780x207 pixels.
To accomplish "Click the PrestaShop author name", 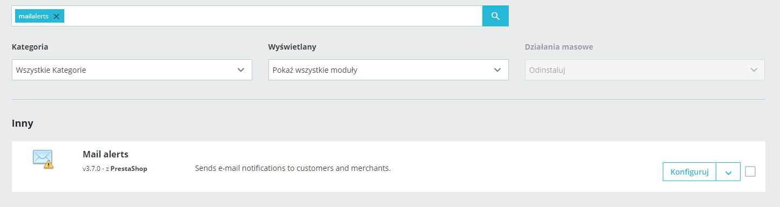I will (129, 169).
